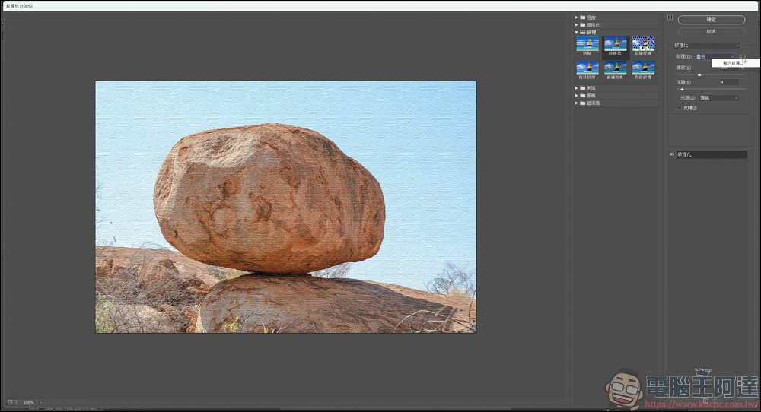
Task: Click the zoom in plus button
Action: [x=16, y=402]
